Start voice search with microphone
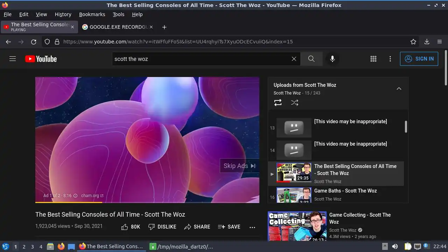The width and height of the screenshot is (448, 252). [332, 59]
